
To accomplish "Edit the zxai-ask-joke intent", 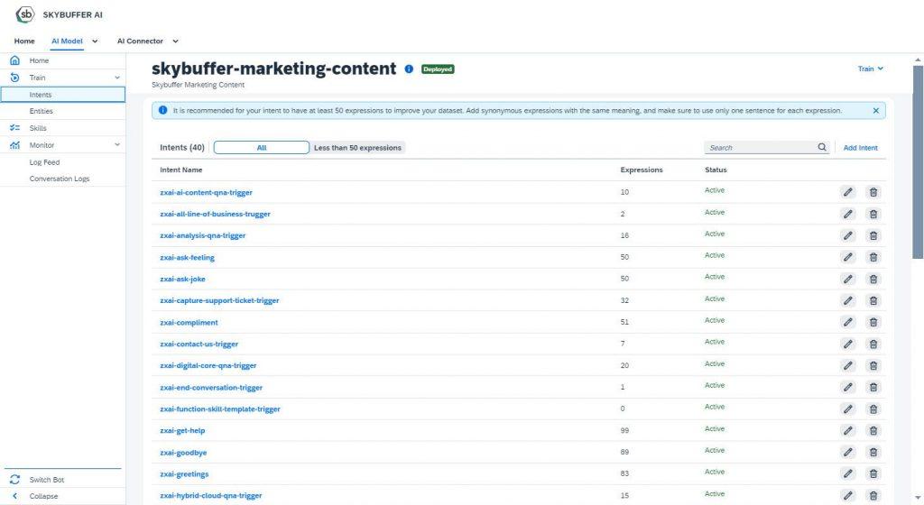I will click(848, 279).
